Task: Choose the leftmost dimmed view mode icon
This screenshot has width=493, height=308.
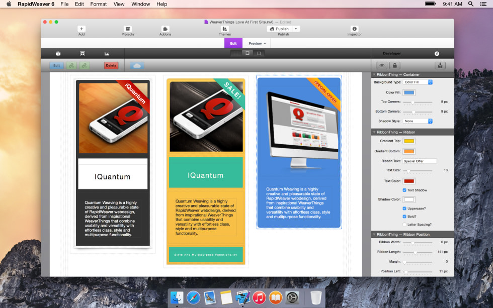Action: tap(236, 53)
